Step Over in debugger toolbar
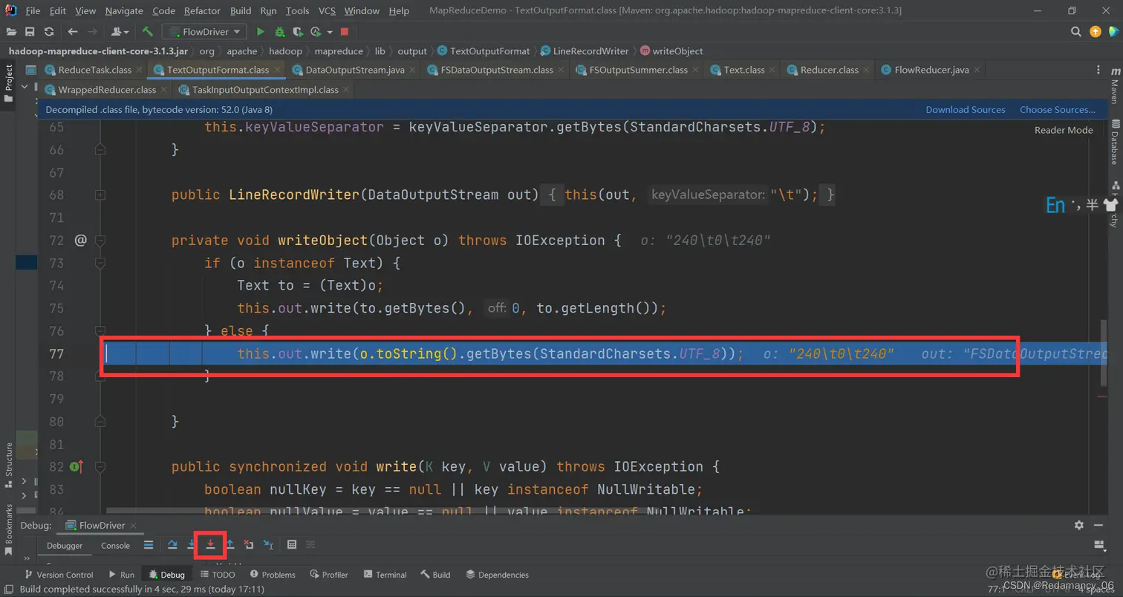Viewport: 1123px width, 597px height. tap(172, 545)
